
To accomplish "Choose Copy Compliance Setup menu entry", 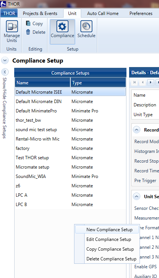I will [107, 249].
